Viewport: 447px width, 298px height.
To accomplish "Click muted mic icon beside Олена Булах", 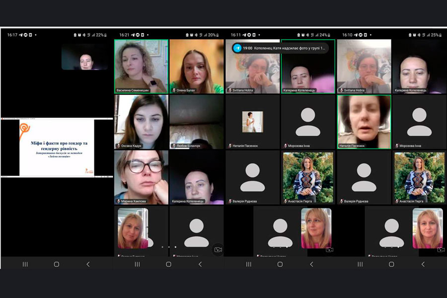I will (174, 90).
